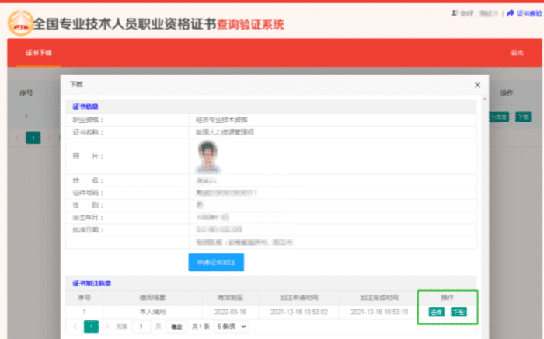Click the 出生年月 field label
This screenshot has width=544, height=339.
88,218
